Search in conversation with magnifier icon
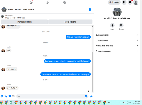The width and height of the screenshot is (142, 105). pos(121,25)
